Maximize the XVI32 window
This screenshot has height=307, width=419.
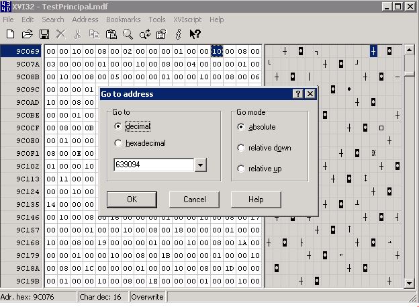pos(398,7)
